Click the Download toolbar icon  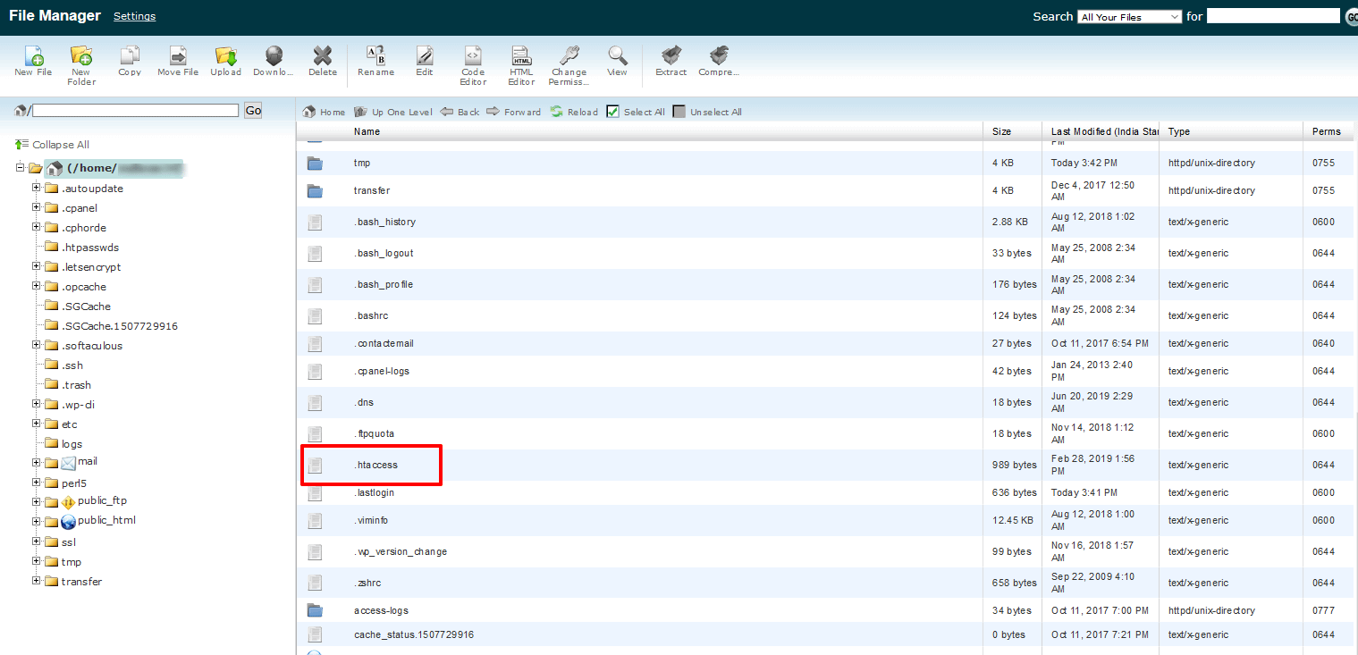click(x=274, y=55)
